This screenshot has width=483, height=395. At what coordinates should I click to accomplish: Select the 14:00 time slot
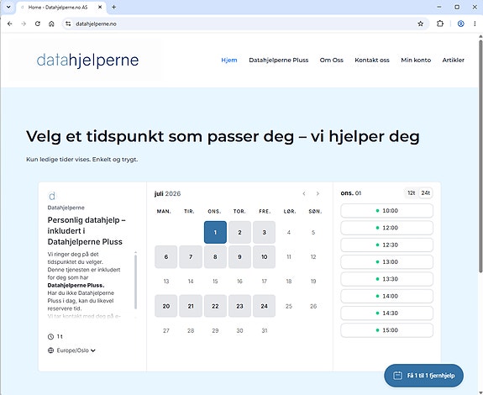click(387, 296)
